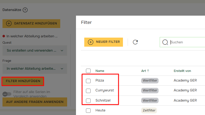
Task: Click the plus icon on Datensatz hinzufügen
Action: [9, 23]
